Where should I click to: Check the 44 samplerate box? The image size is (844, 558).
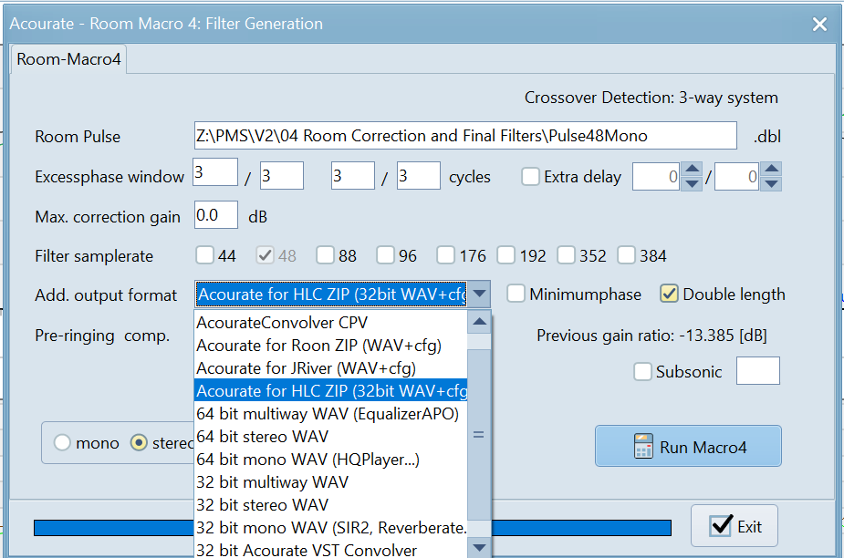(205, 255)
